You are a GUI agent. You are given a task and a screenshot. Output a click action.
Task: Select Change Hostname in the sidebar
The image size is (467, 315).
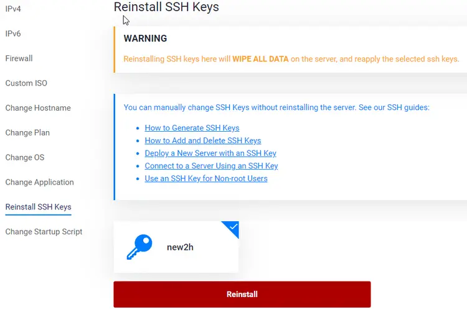coord(38,108)
